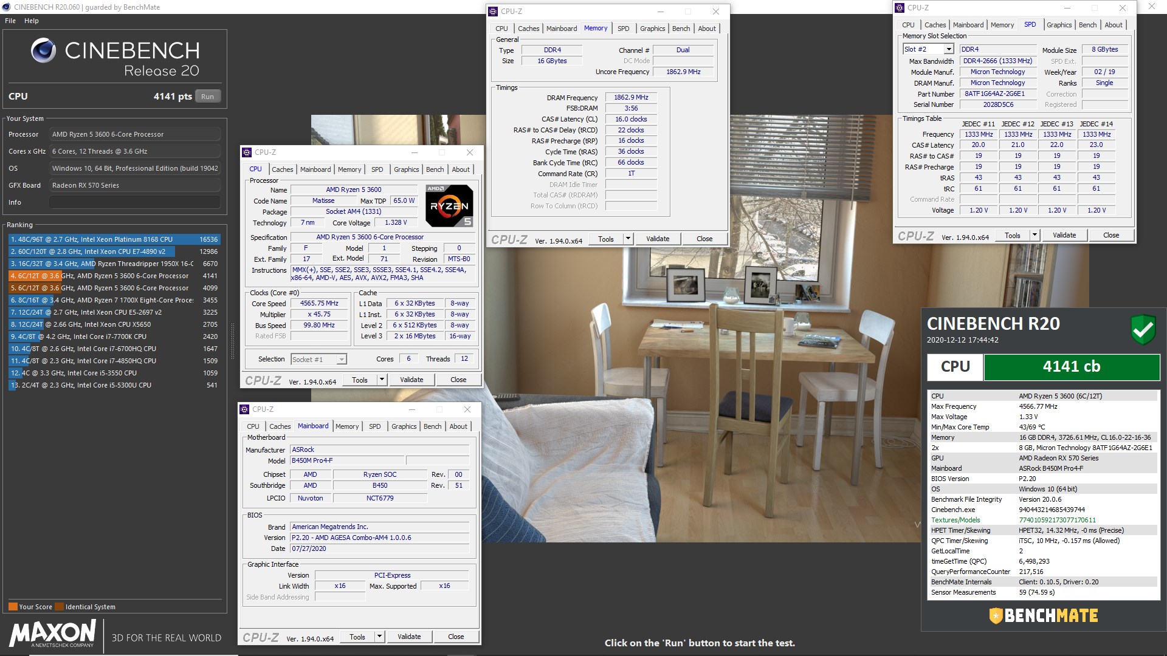The height and width of the screenshot is (656, 1167).
Task: Click the GFX Board Radeon RX 570 Series field
Action: (135, 185)
